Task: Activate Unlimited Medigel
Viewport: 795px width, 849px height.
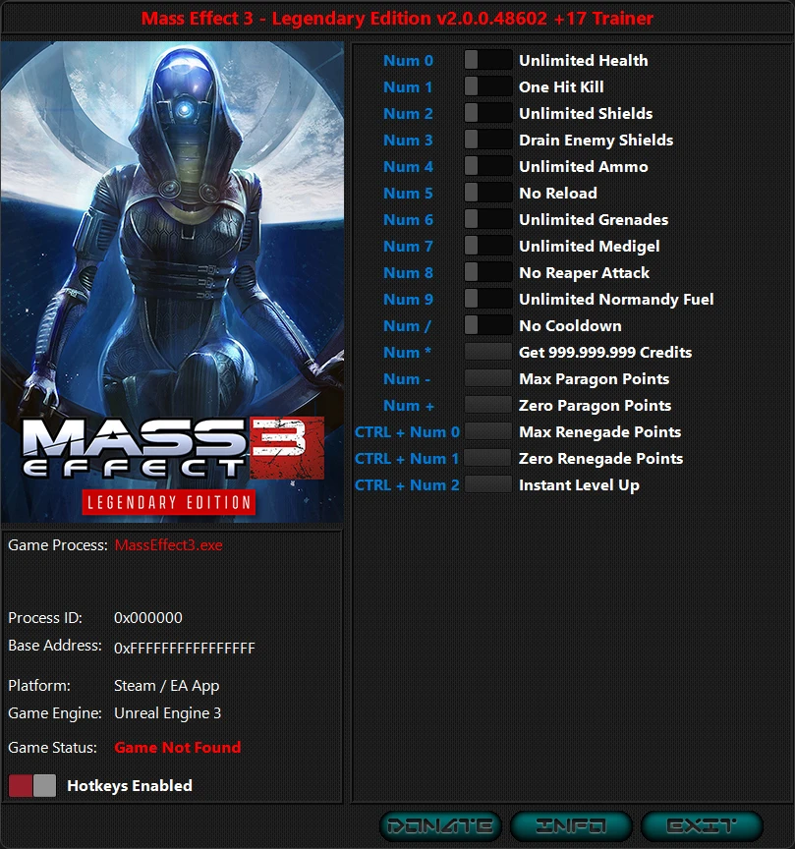Action: pos(488,246)
